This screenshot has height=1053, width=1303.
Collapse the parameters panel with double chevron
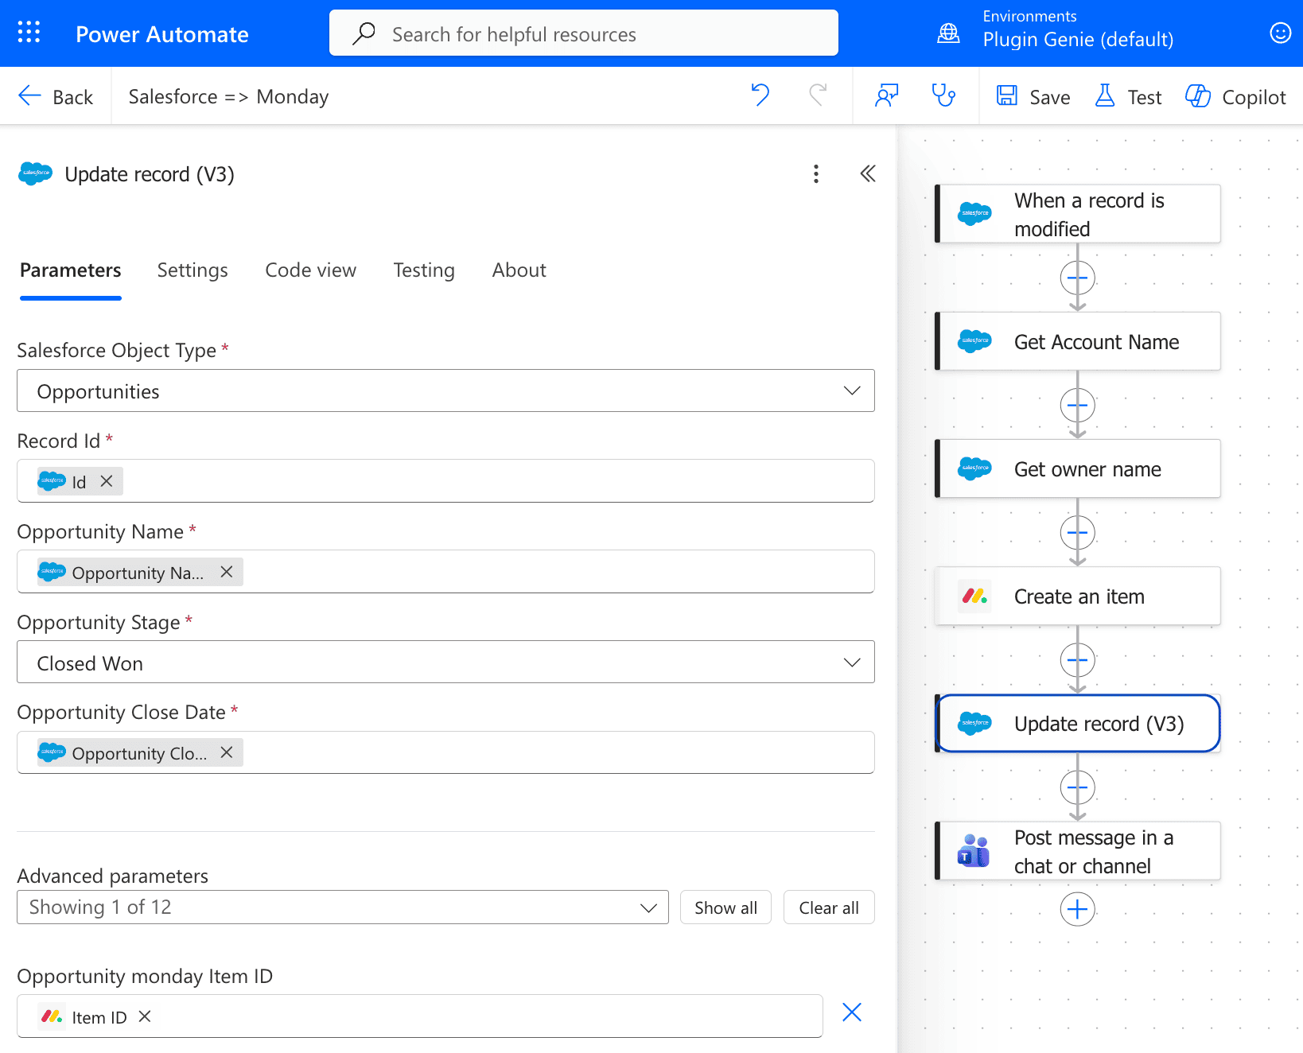click(x=868, y=173)
